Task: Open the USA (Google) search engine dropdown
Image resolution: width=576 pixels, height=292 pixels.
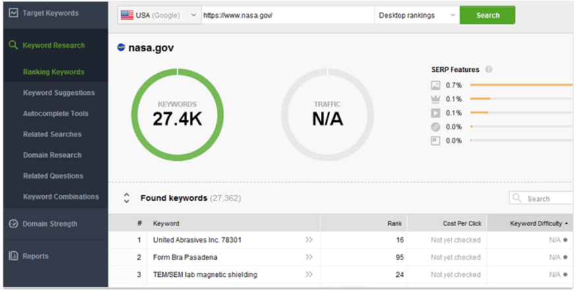Action: (x=159, y=15)
